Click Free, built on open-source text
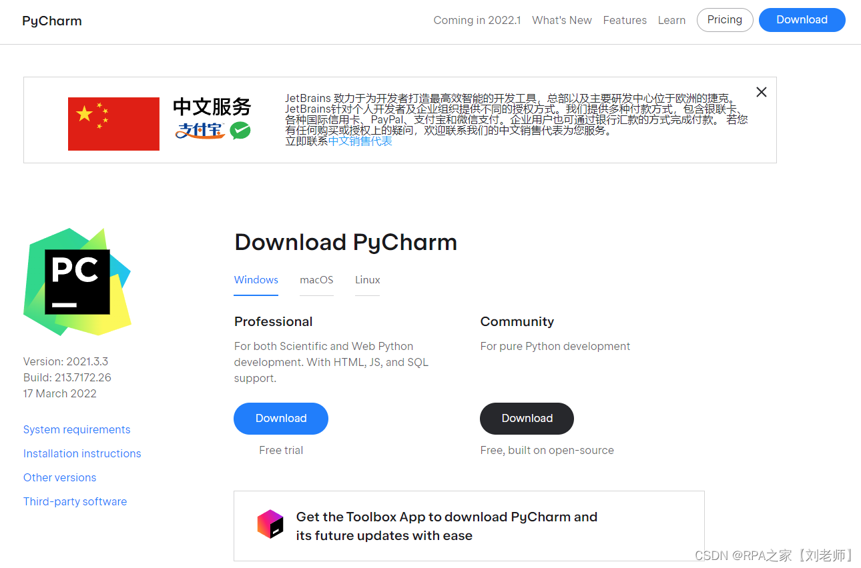The image size is (861, 568). 547,450
